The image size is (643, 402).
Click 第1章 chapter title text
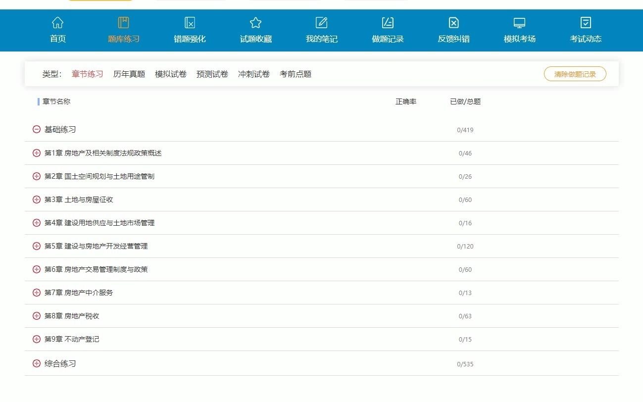pyautogui.click(x=103, y=153)
